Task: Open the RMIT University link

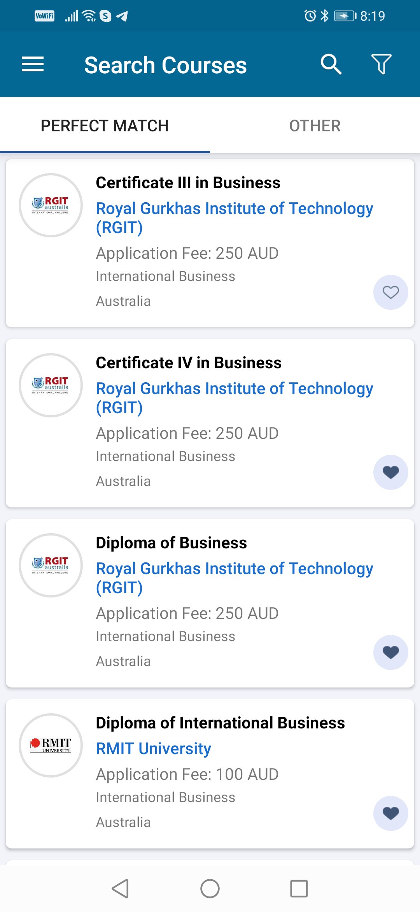Action: click(153, 749)
